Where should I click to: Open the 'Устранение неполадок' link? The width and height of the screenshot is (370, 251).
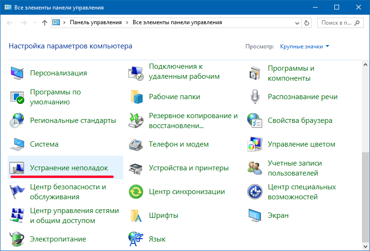[69, 168]
